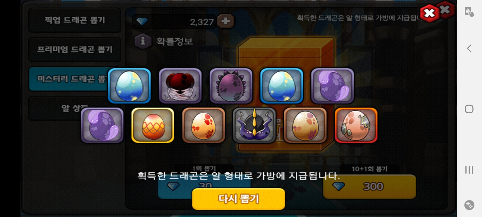The height and width of the screenshot is (217, 482).
Task: Tap the gold-framed orange patterned egg
Action: [153, 125]
